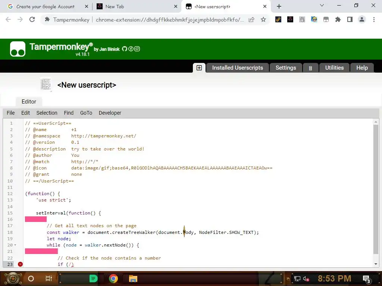
Task: Click the blue face extension icon
Action: click(314, 19)
